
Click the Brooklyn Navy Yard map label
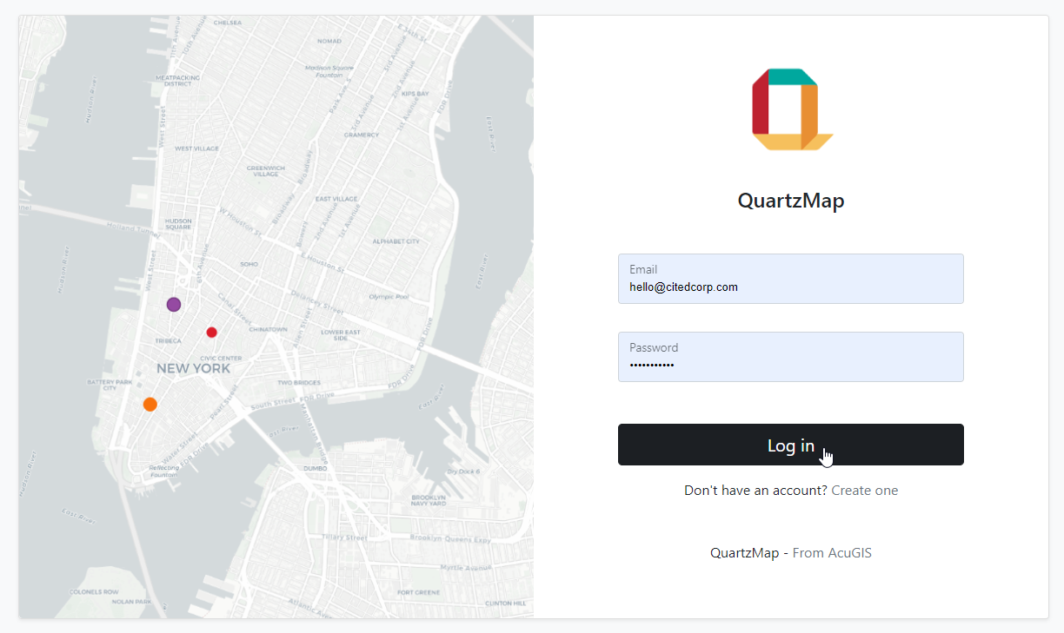428,500
